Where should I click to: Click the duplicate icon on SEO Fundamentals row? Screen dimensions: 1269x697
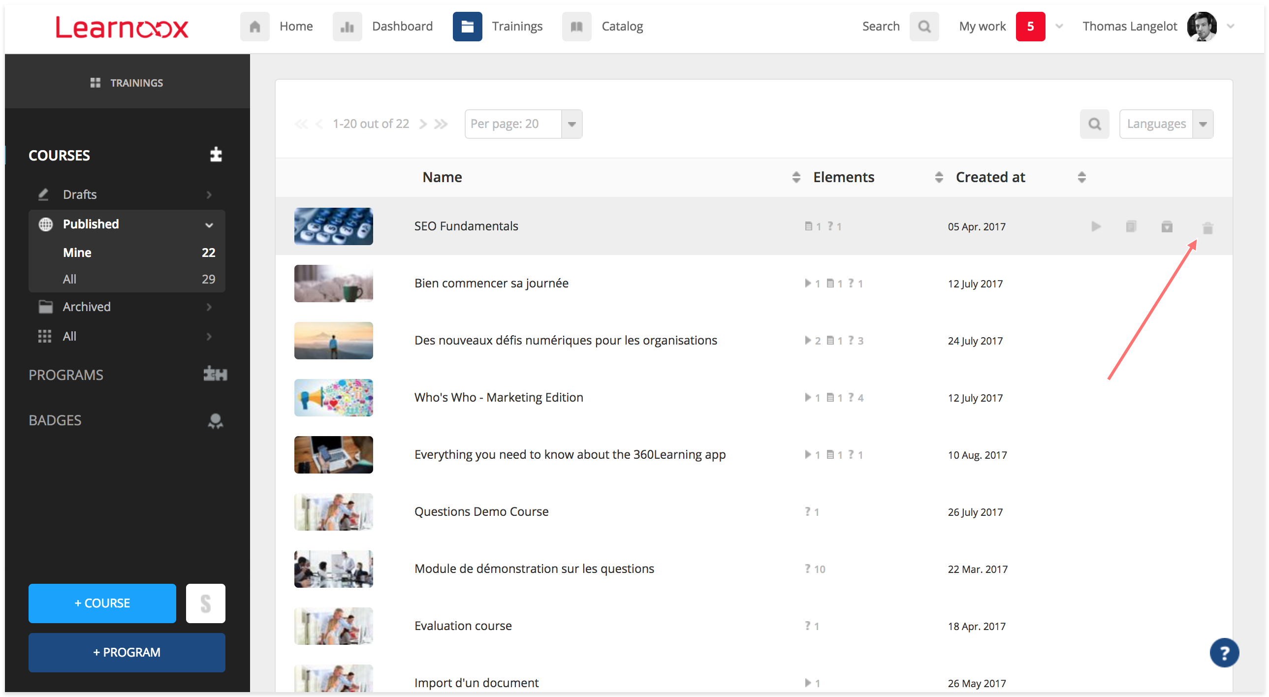pos(1131,226)
